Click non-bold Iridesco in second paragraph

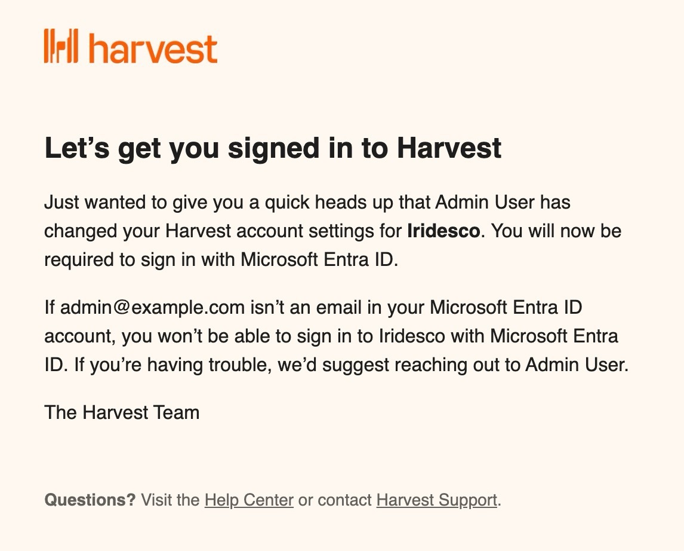click(x=412, y=336)
